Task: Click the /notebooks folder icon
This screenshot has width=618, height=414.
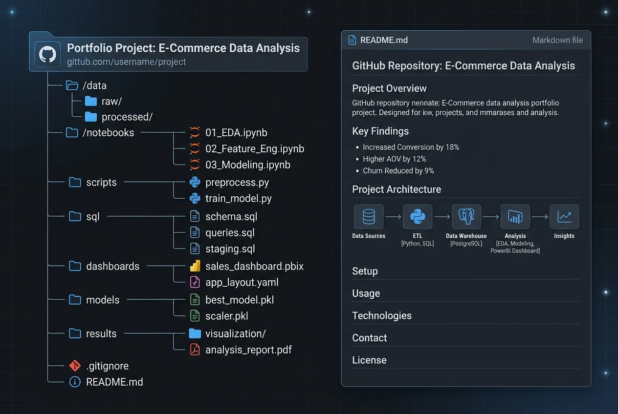Action: coord(72,132)
